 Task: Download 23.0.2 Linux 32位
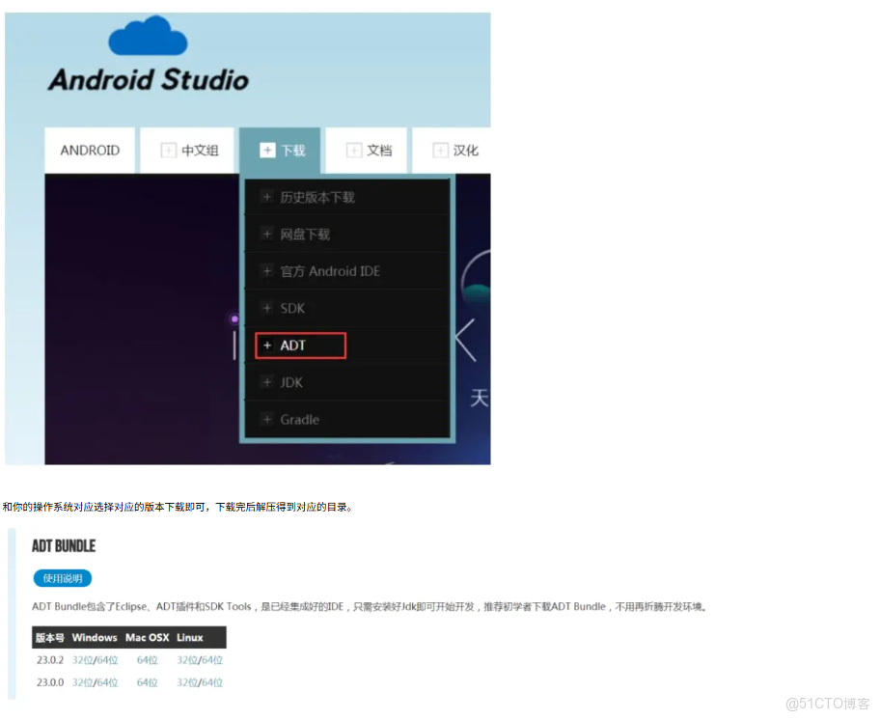(186, 660)
